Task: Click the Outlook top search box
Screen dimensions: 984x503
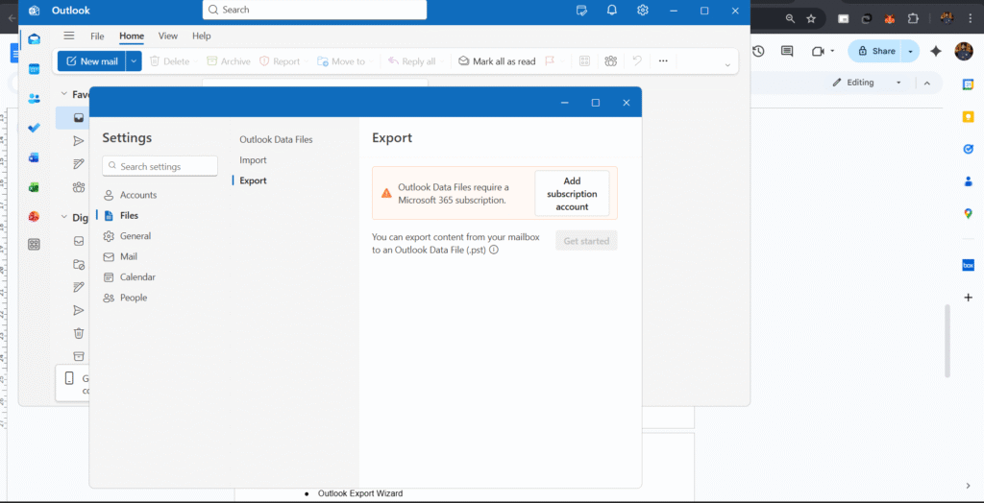Action: click(x=314, y=10)
